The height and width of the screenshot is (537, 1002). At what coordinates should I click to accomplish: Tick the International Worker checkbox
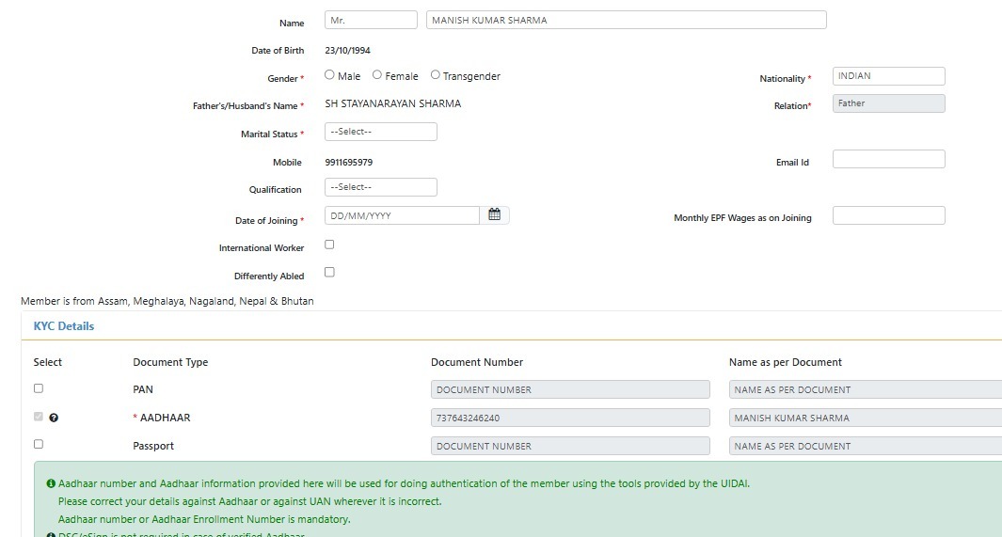(x=329, y=245)
